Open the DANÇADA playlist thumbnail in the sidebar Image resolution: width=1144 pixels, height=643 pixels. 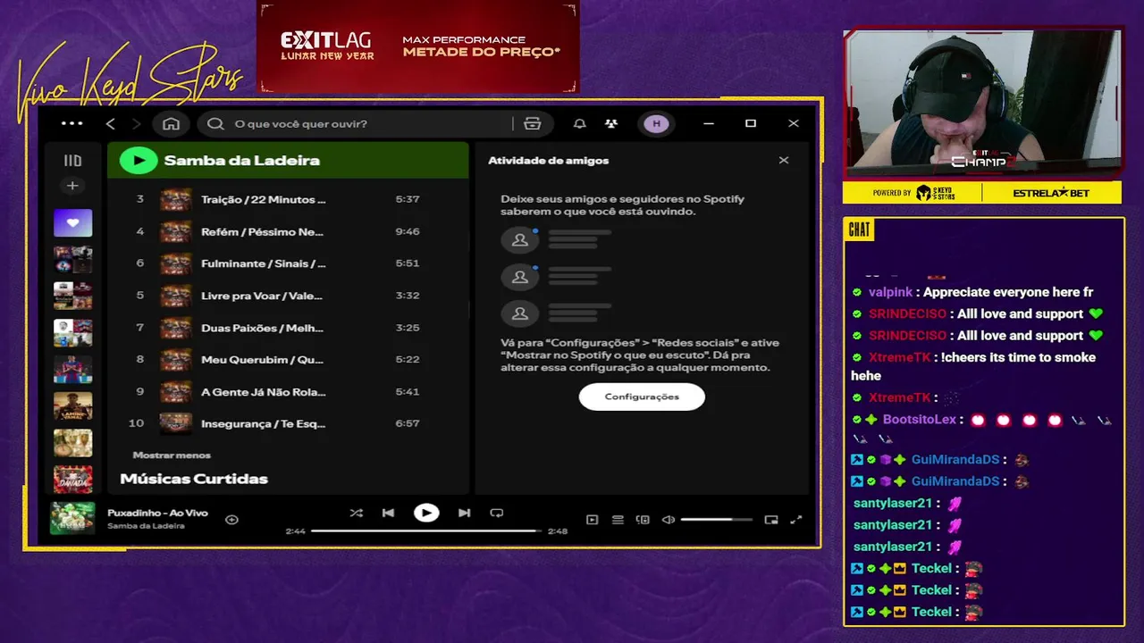click(73, 479)
